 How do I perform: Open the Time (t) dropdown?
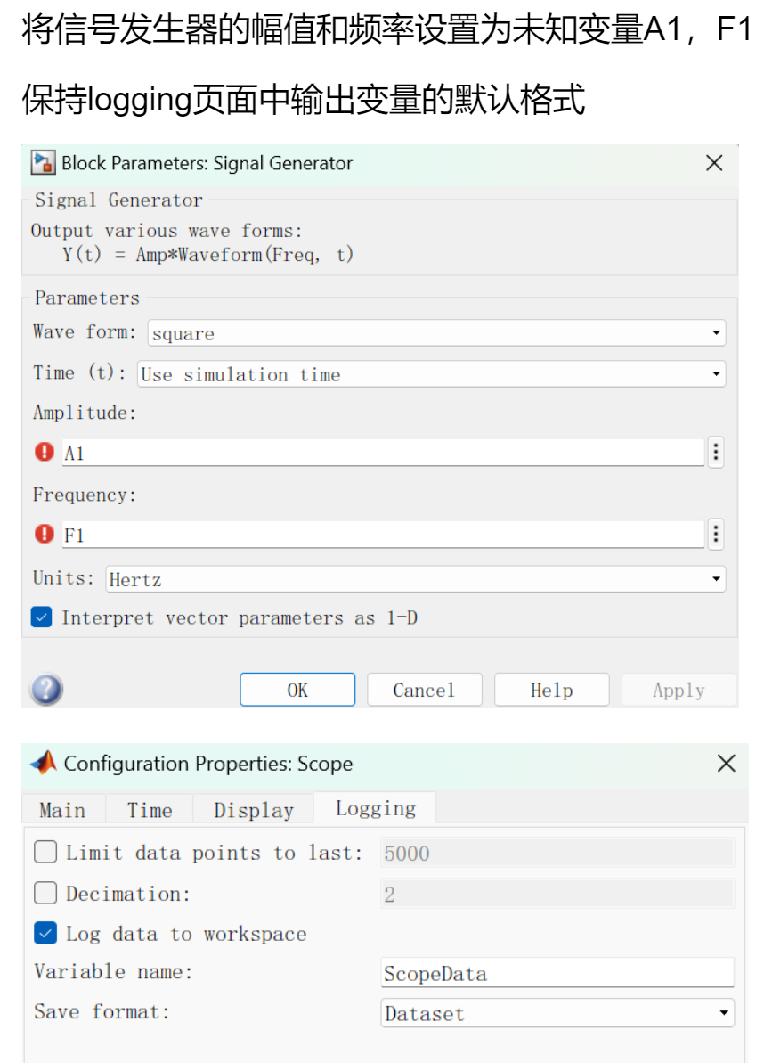click(x=432, y=374)
